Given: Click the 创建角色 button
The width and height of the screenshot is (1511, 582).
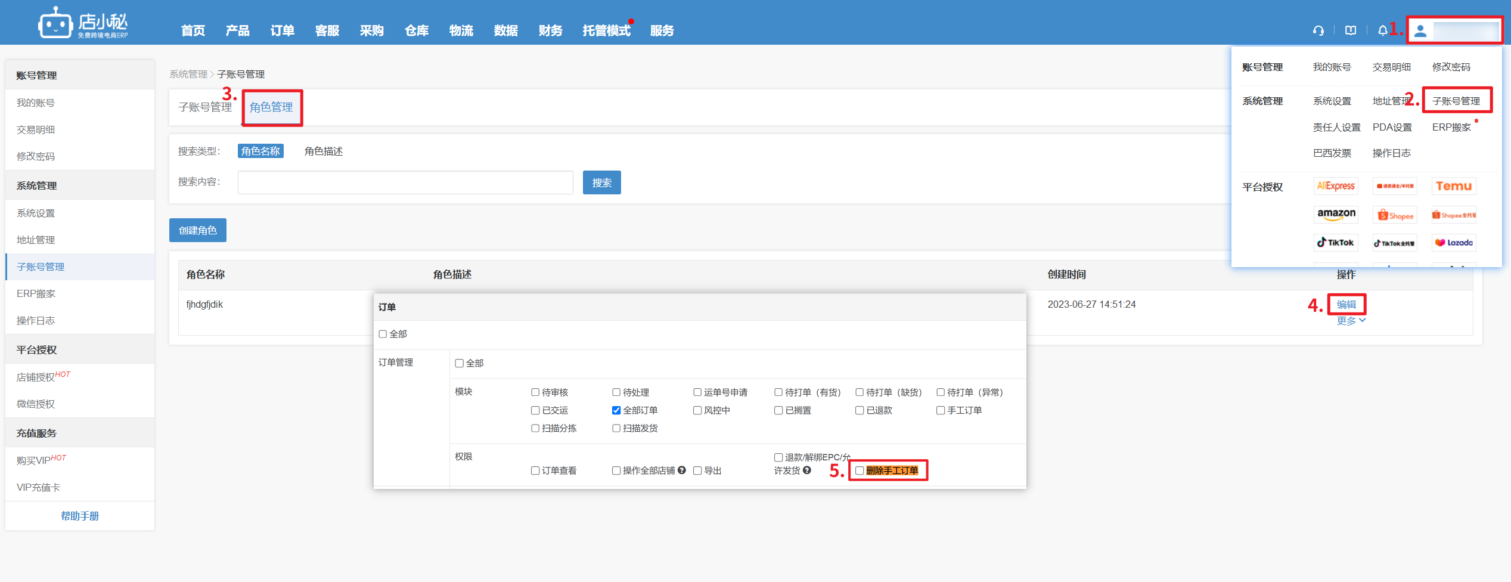Looking at the screenshot, I should coord(197,230).
